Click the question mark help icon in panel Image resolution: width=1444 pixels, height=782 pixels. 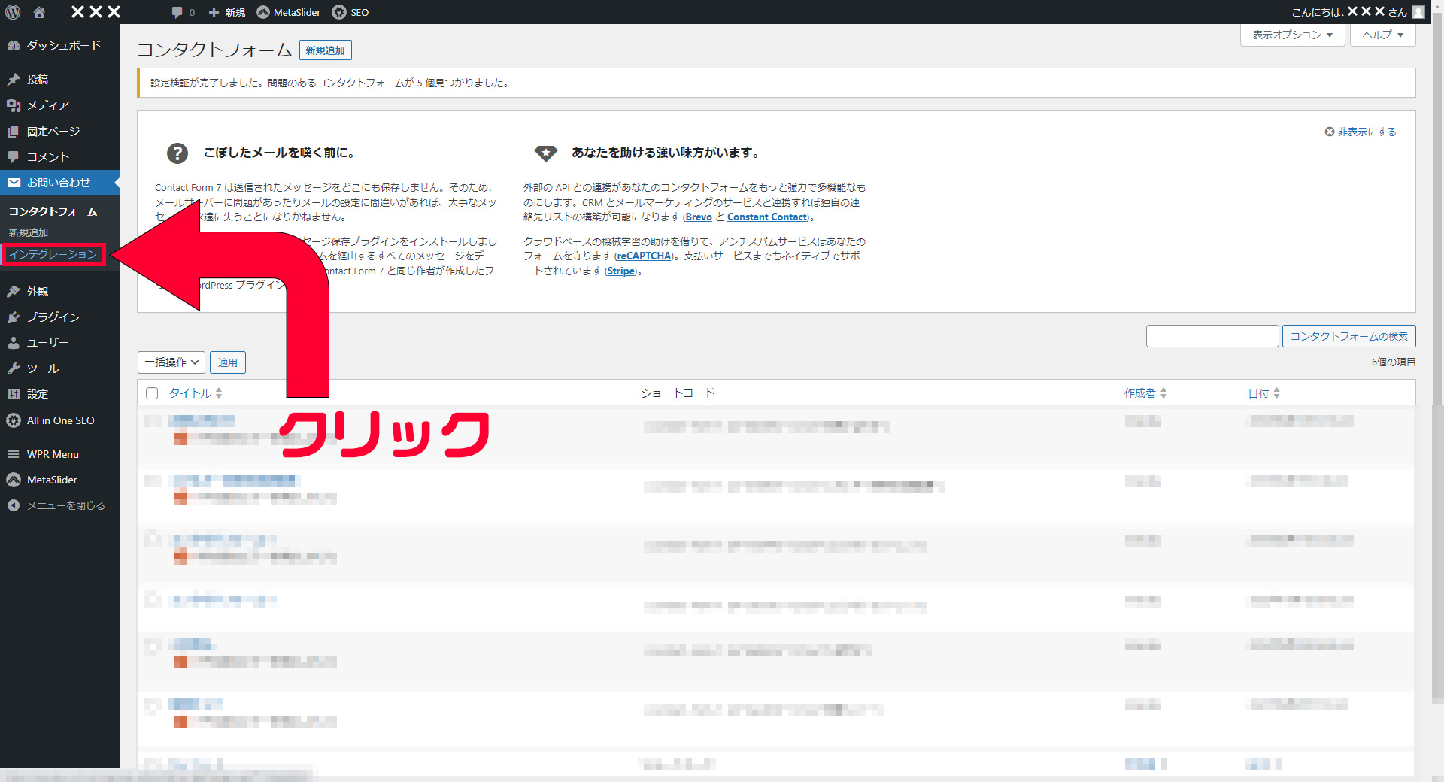[x=177, y=153]
